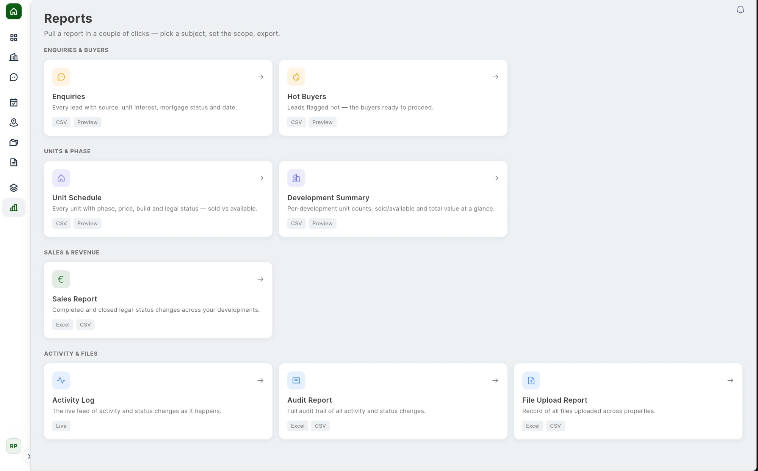This screenshot has width=758, height=471.
Task: Open Hot Buyers report via its arrow
Action: 495,77
